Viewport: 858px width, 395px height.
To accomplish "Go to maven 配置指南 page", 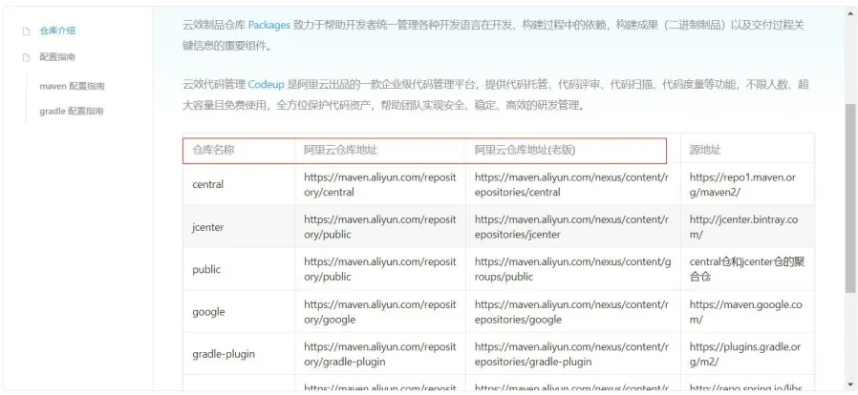I will point(72,86).
